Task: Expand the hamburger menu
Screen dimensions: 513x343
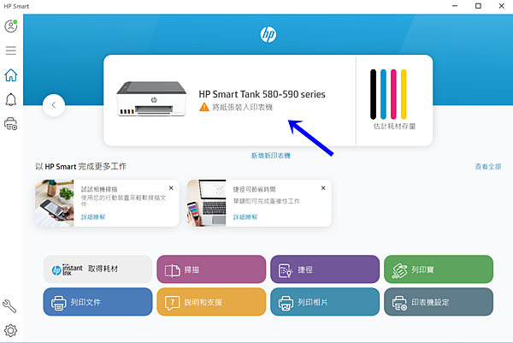Action: pos(11,50)
